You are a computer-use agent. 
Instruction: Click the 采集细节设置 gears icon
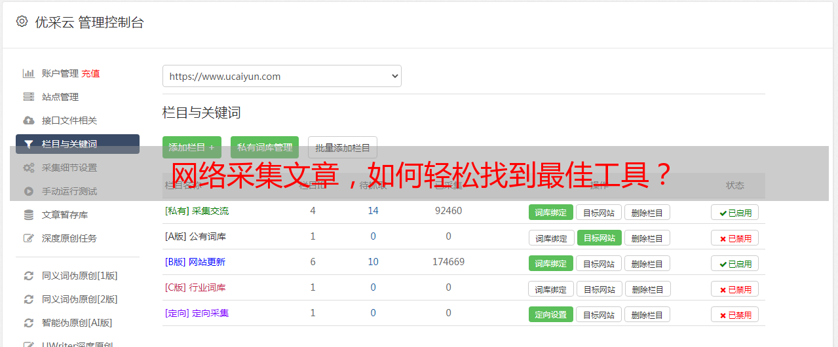28,168
